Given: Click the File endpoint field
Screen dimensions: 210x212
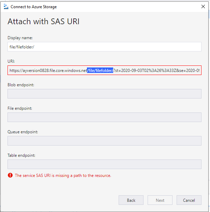Looking at the screenshot, I should 104,117.
